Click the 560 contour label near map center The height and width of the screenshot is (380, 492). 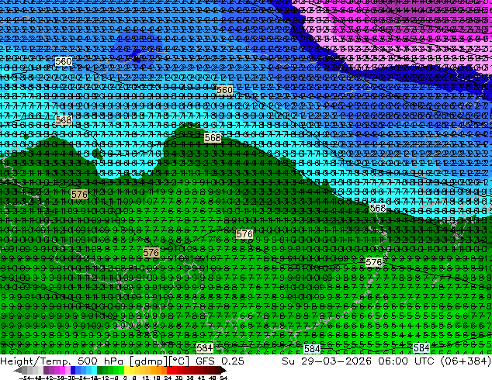[225, 90]
